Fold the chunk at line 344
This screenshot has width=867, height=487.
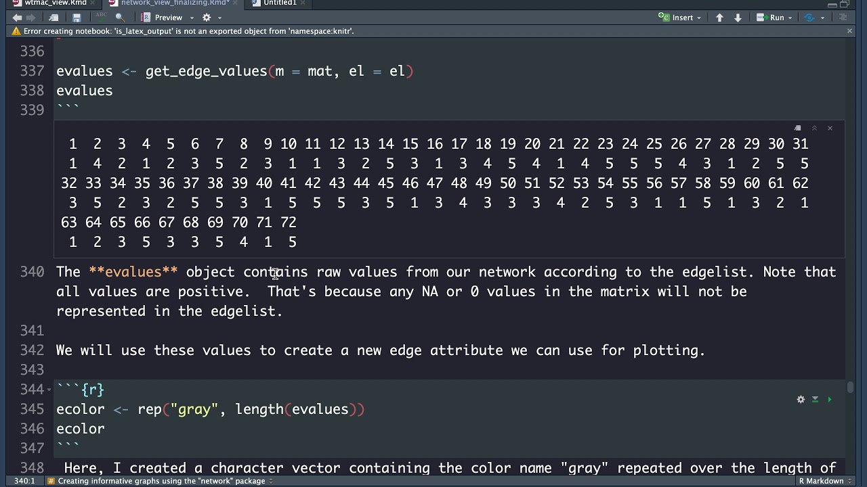tap(49, 390)
